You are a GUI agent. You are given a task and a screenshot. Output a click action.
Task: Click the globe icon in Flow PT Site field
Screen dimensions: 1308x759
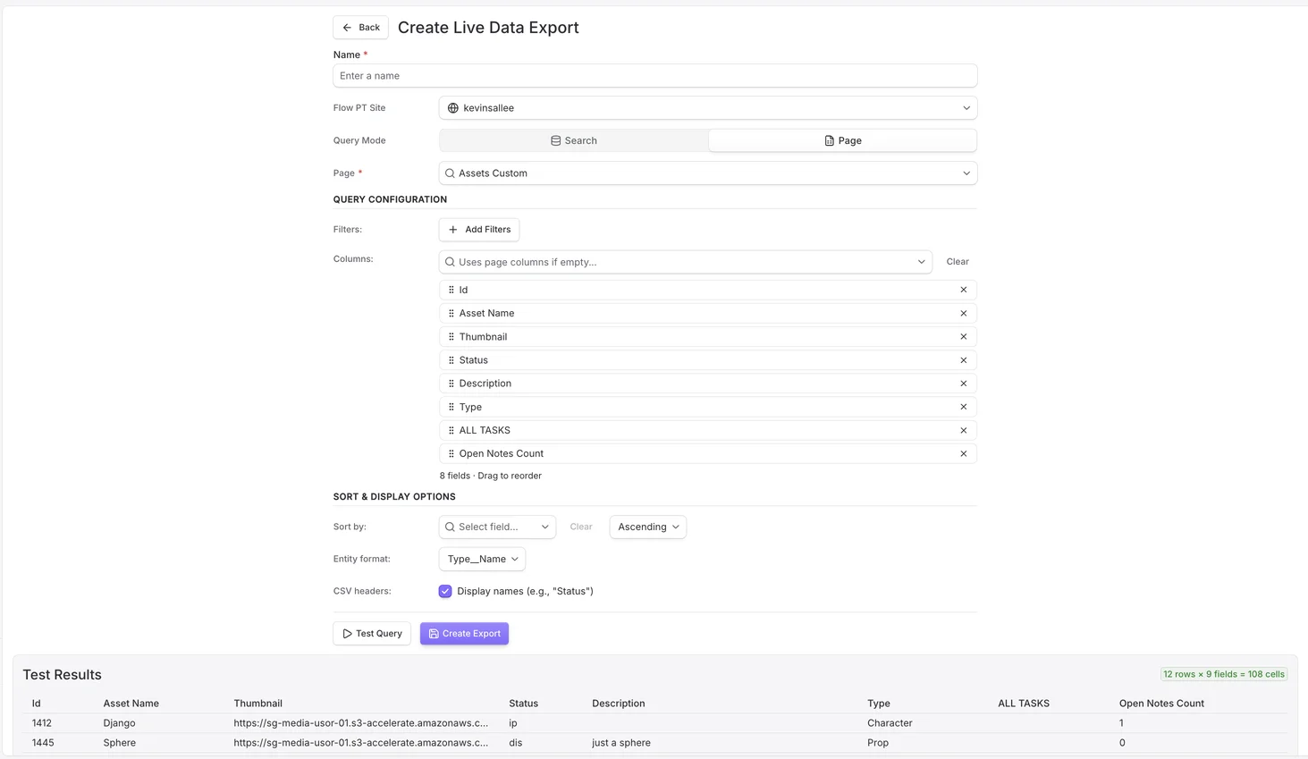coord(452,107)
